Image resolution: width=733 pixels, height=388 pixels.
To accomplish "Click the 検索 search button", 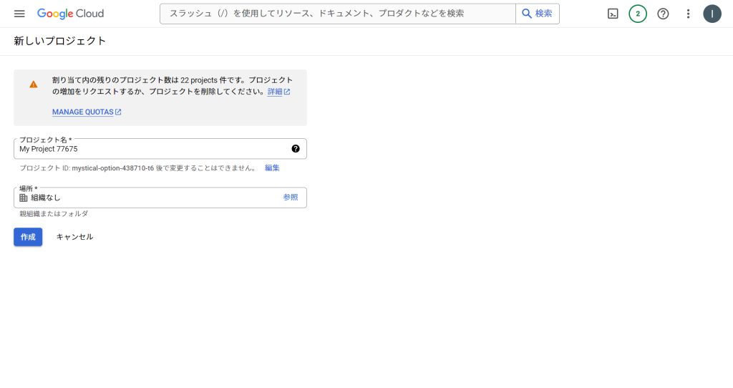I will tap(537, 14).
